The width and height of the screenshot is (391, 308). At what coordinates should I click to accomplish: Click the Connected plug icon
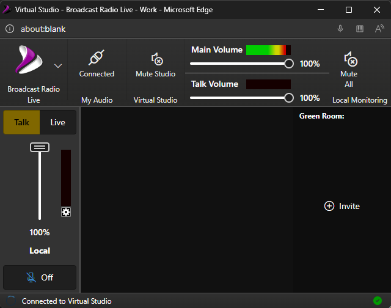[97, 57]
